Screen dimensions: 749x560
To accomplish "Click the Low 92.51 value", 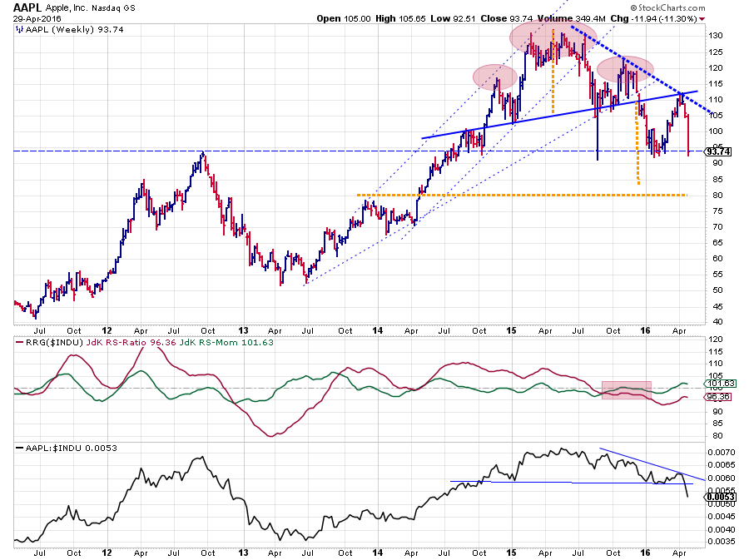I will (x=453, y=18).
